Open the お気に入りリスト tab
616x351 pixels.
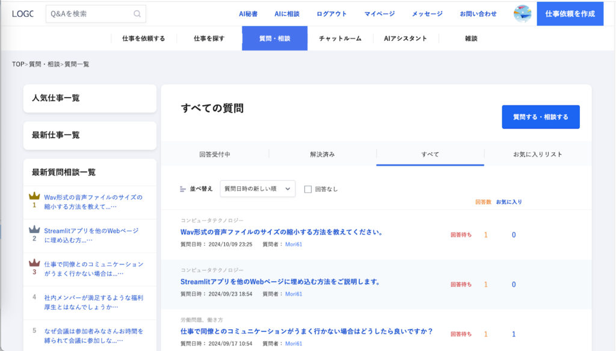tap(538, 154)
